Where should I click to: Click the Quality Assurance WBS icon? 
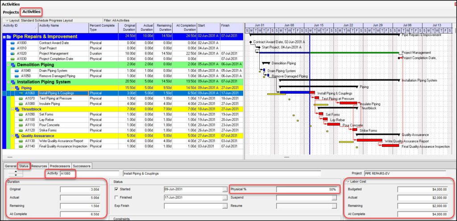pyautogui.click(x=17, y=136)
